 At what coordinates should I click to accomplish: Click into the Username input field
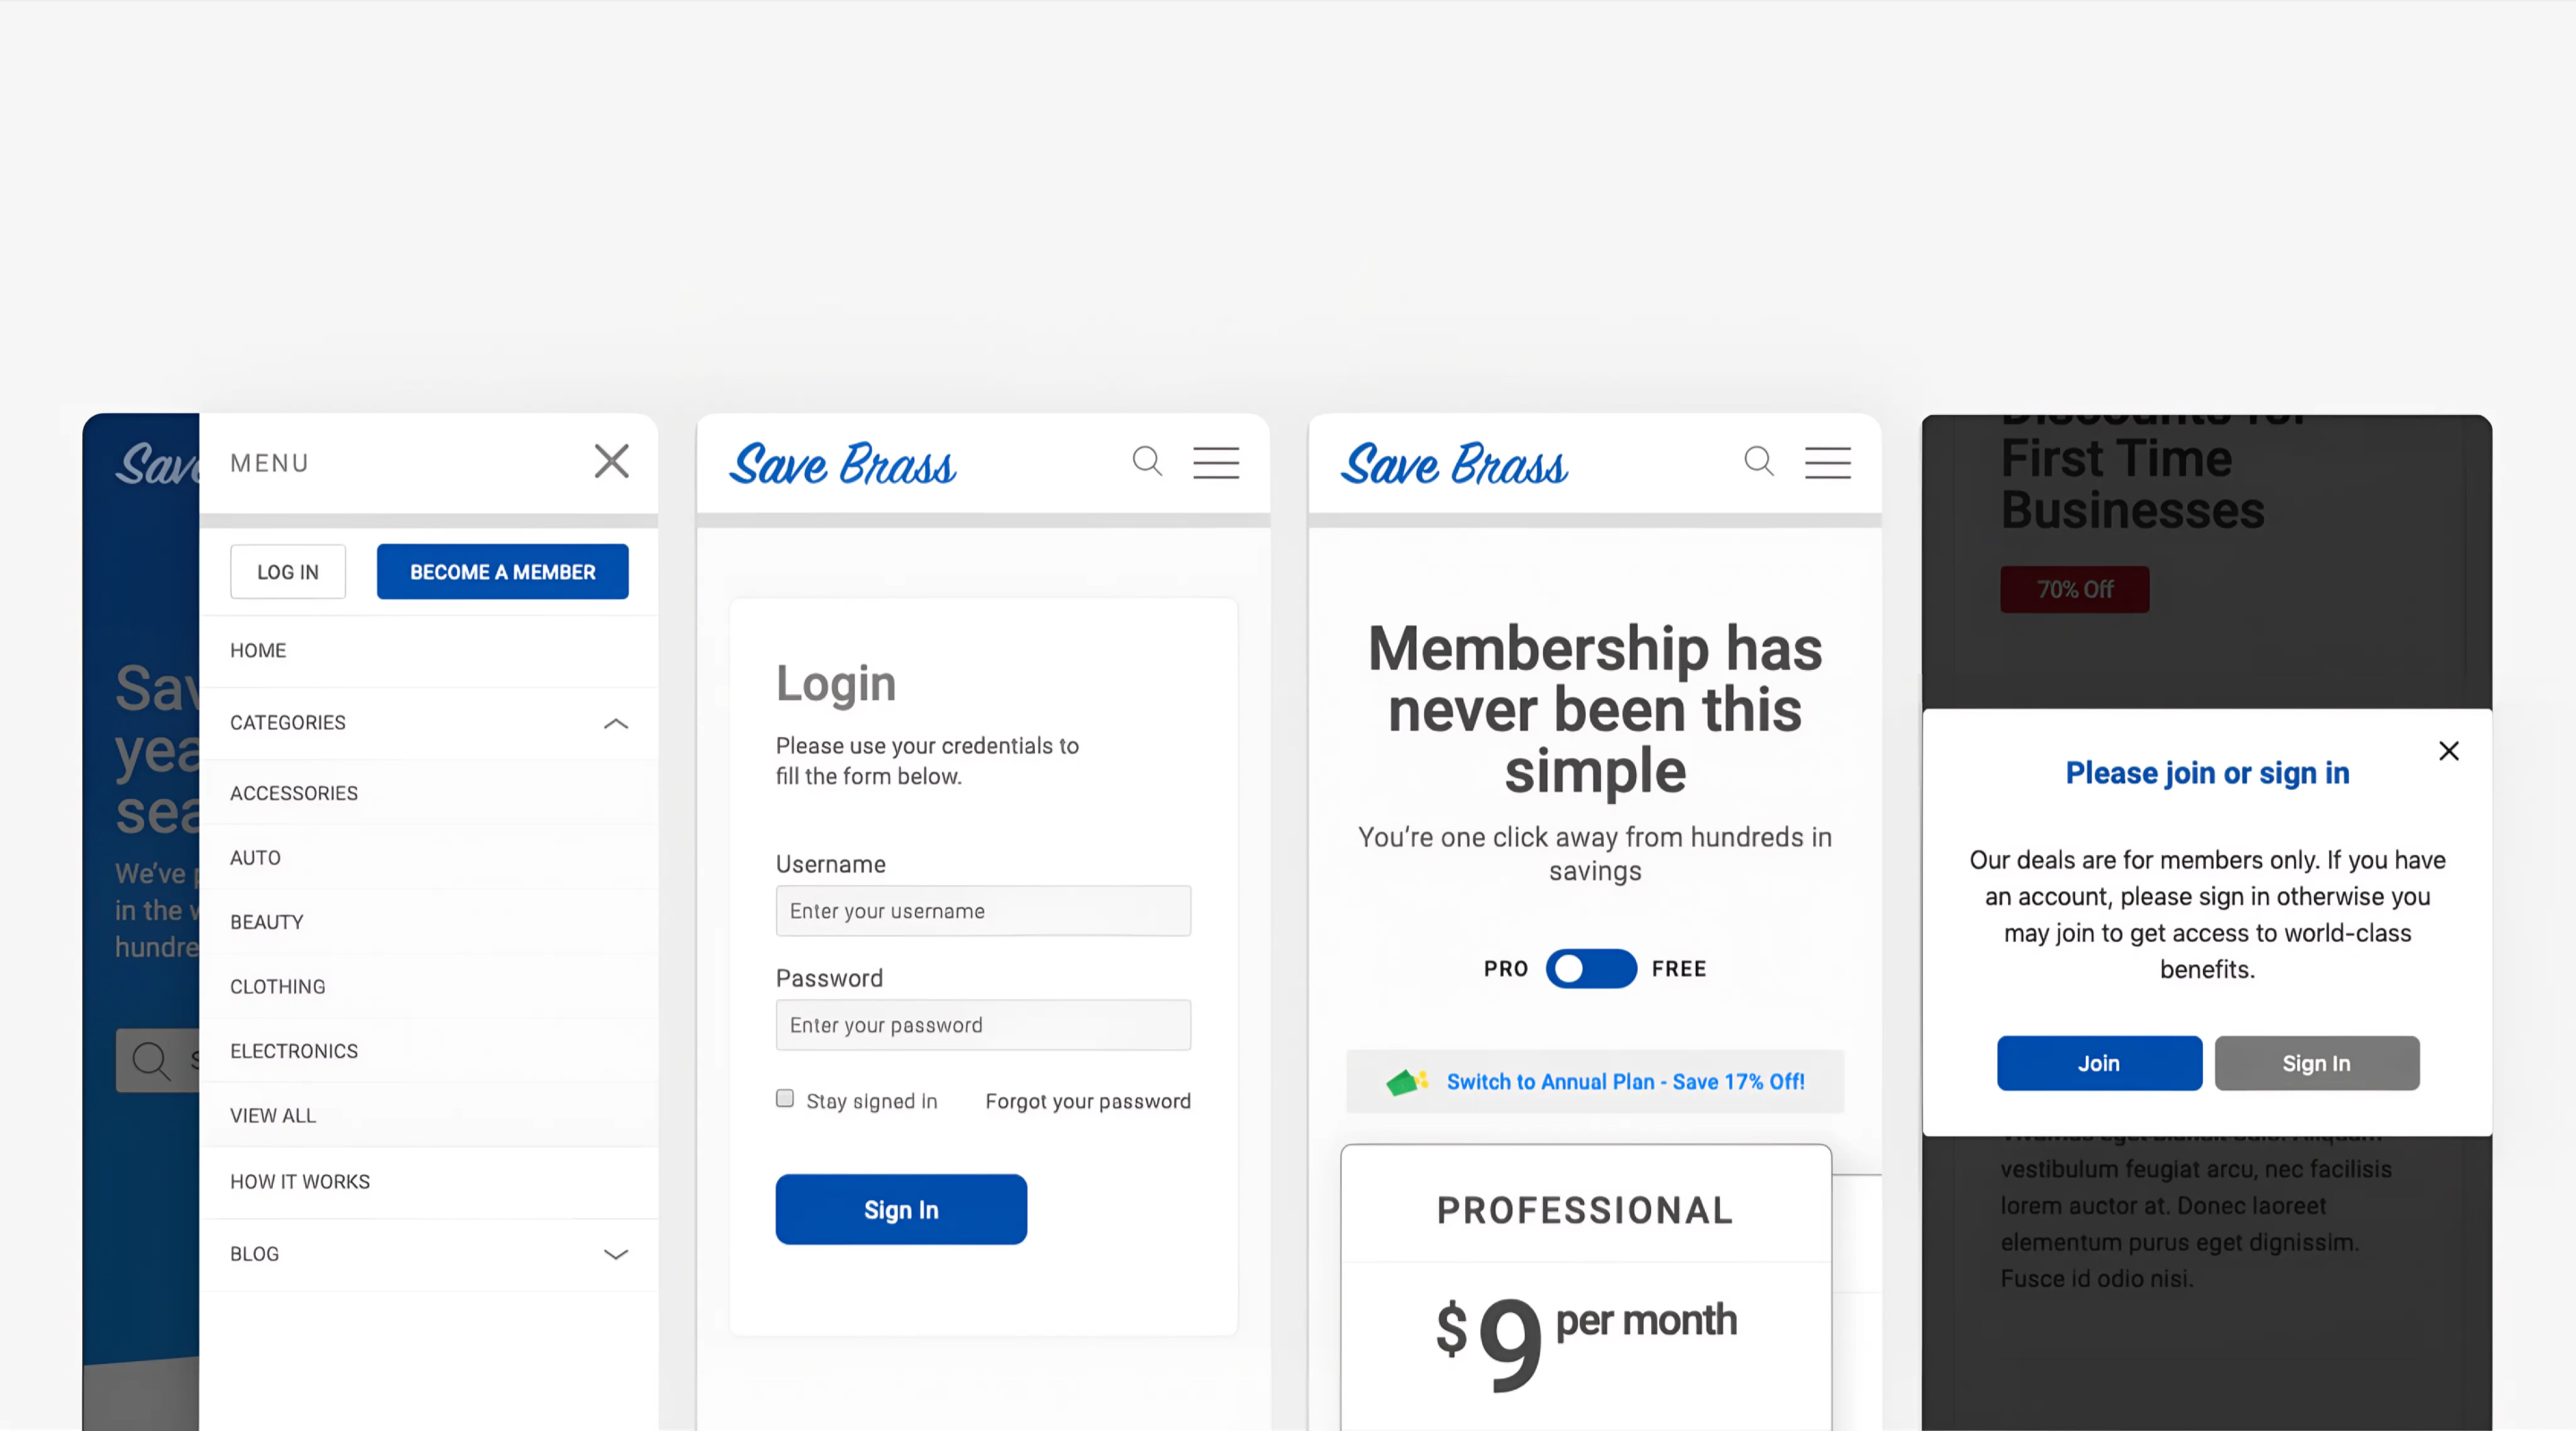point(982,911)
